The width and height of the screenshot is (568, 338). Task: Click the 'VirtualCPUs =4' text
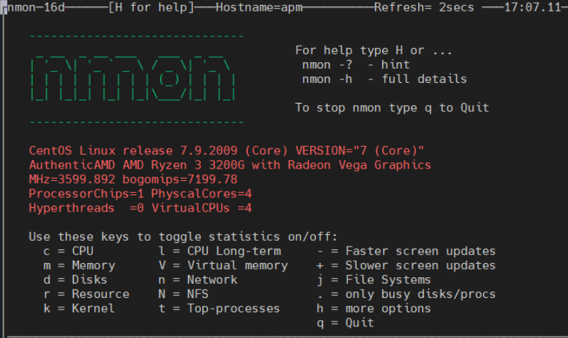201,208
